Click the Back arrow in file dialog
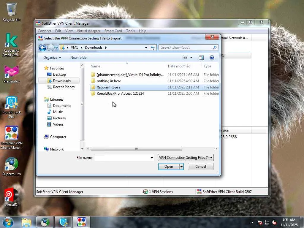This screenshot has width=304, height=228. pyautogui.click(x=42, y=47)
